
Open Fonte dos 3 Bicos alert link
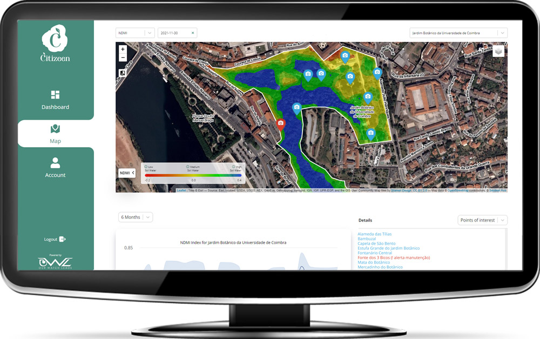[x=394, y=258]
